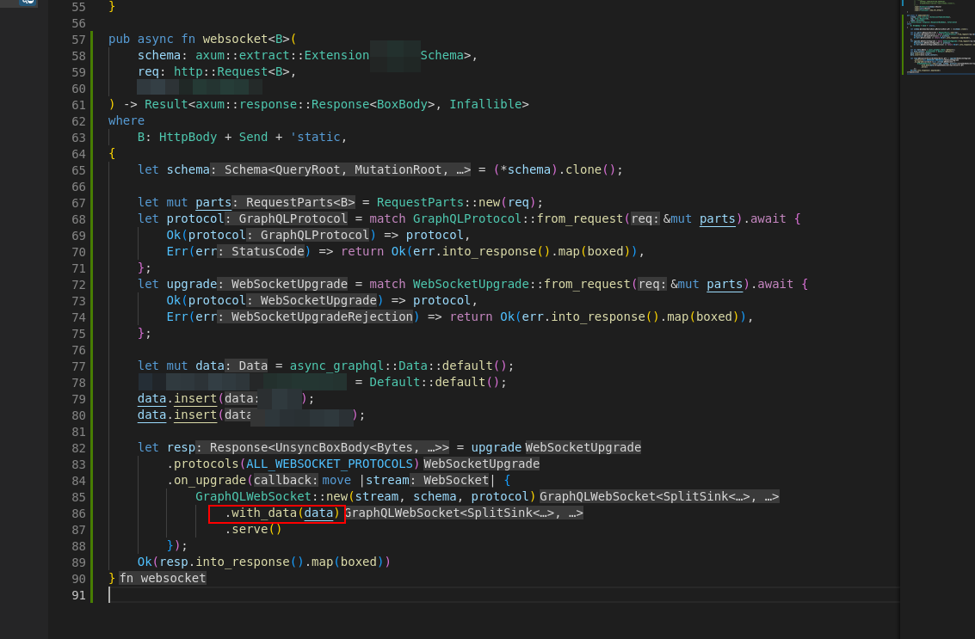
Task: Click line number 68 in the gutter
Action: tap(78, 219)
